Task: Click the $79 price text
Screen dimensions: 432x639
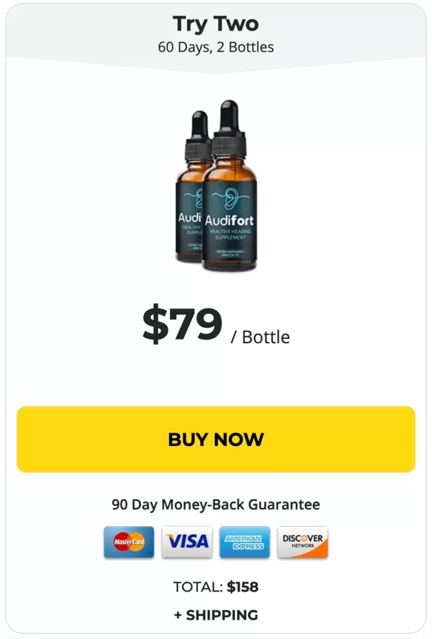Action: pyautogui.click(x=183, y=323)
